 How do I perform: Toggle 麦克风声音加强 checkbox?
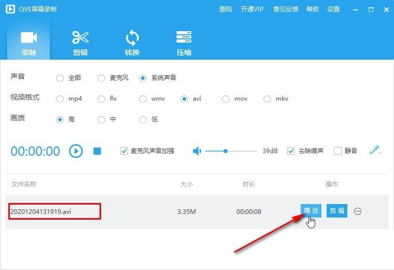(124, 151)
